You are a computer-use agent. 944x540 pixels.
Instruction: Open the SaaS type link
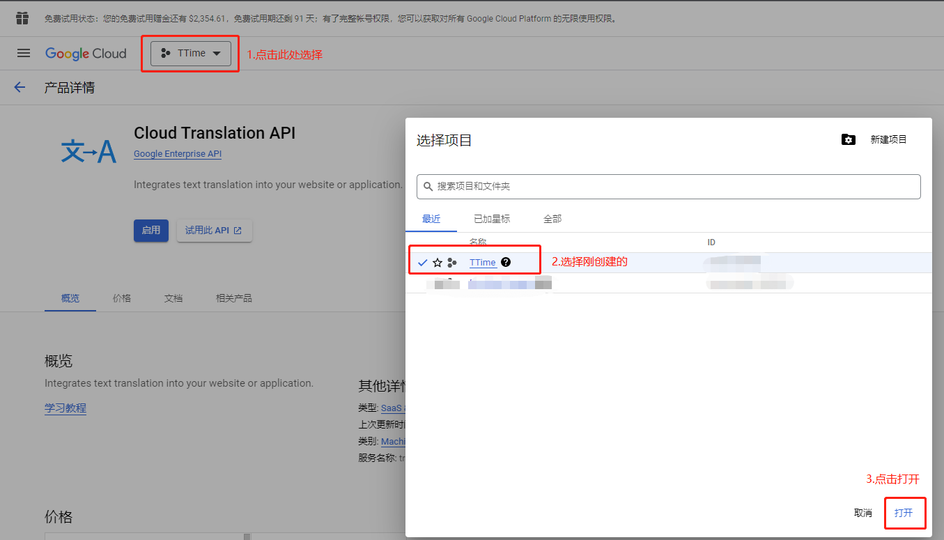pyautogui.click(x=392, y=408)
